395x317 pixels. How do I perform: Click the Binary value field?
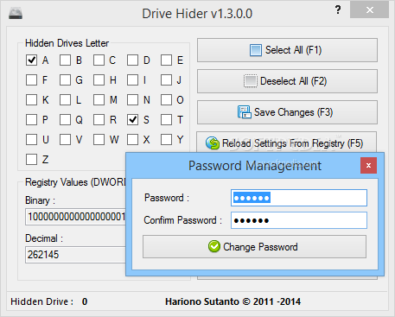[75, 217]
